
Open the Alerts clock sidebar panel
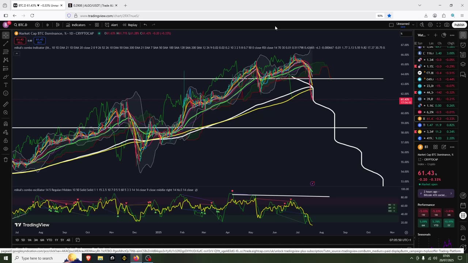[463, 45]
